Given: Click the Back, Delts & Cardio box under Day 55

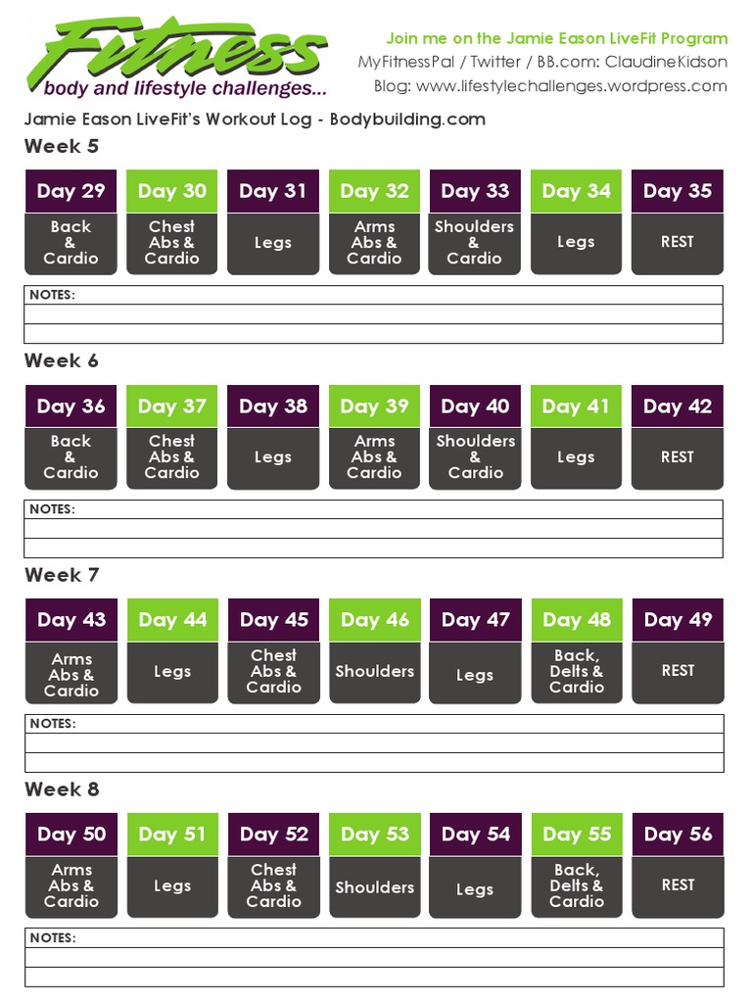Looking at the screenshot, I should click(577, 885).
